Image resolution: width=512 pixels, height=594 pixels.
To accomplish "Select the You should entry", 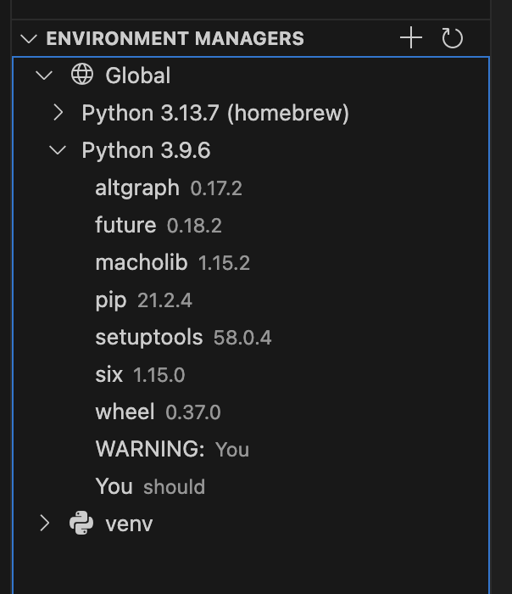I will click(251, 486).
